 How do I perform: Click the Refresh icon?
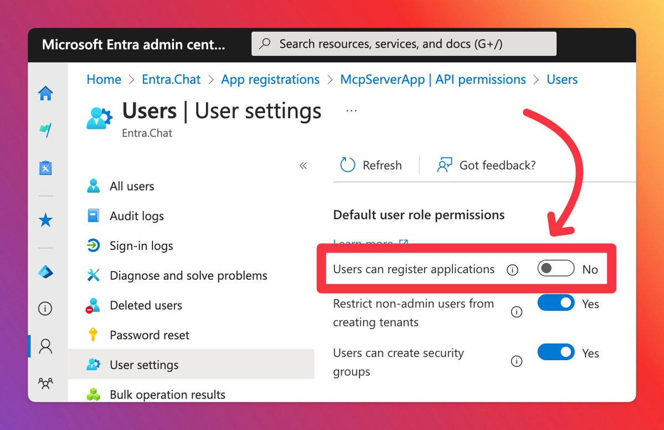click(x=347, y=165)
